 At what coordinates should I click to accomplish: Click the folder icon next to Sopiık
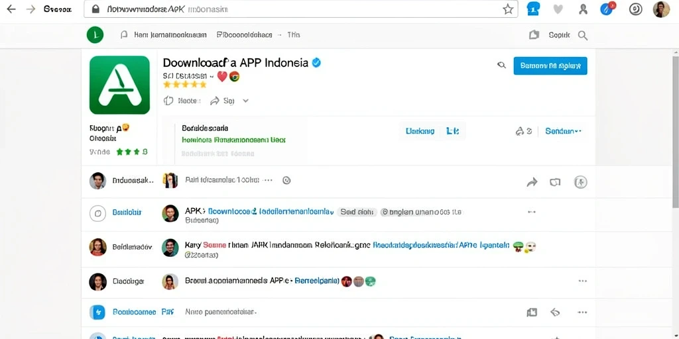click(x=534, y=35)
